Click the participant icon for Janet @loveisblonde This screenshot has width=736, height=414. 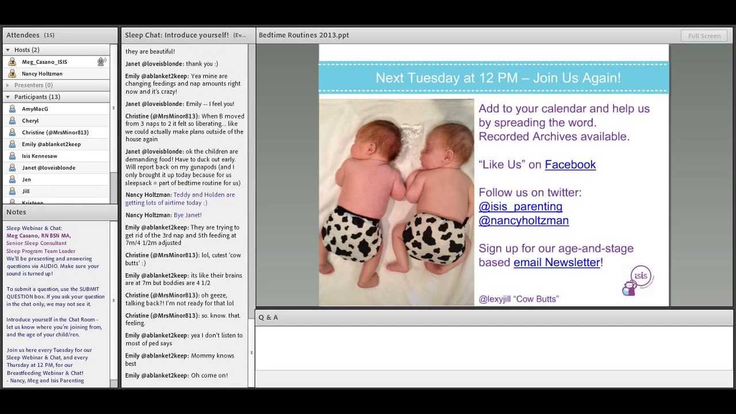tap(12, 168)
